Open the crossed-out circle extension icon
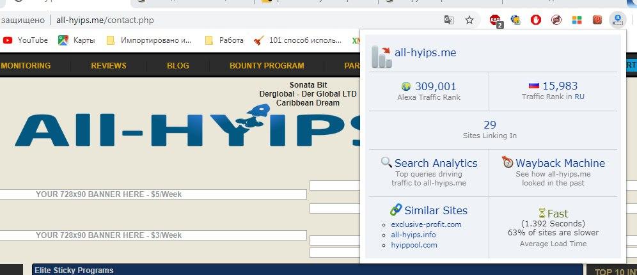Screen dimensions: 637x275 [556, 19]
